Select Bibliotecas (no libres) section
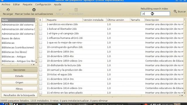The image size is (187, 105). click(x=18, y=52)
